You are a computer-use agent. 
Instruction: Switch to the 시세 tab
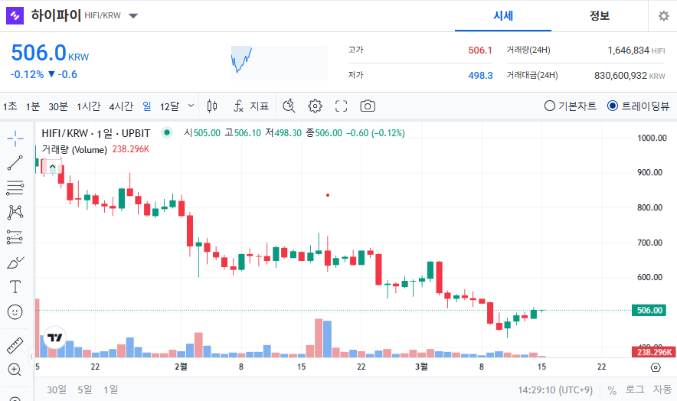pyautogui.click(x=503, y=16)
